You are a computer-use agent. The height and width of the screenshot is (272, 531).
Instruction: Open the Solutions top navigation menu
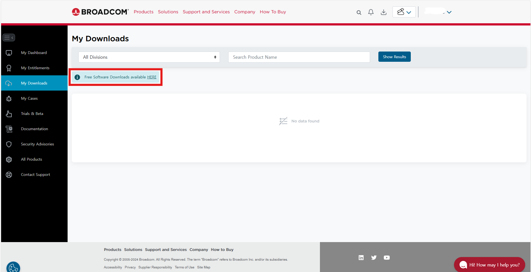(168, 12)
